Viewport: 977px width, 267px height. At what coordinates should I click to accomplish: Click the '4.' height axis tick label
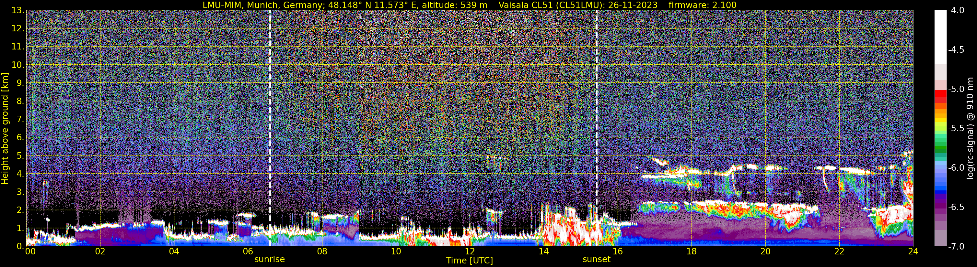point(20,174)
